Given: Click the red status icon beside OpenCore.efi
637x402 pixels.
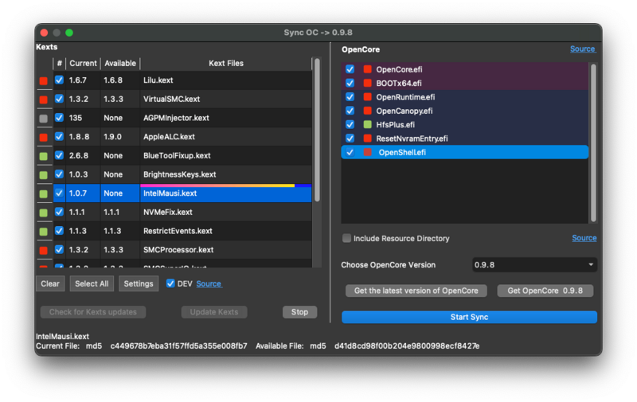Looking at the screenshot, I should 367,69.
